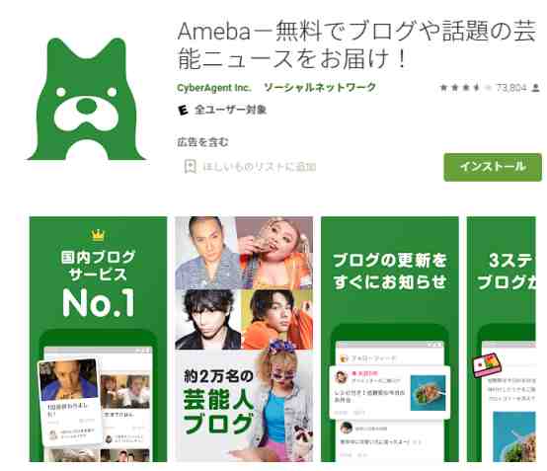Click the food photo in third screenshot
The image size is (547, 471).
pyautogui.click(x=429, y=393)
